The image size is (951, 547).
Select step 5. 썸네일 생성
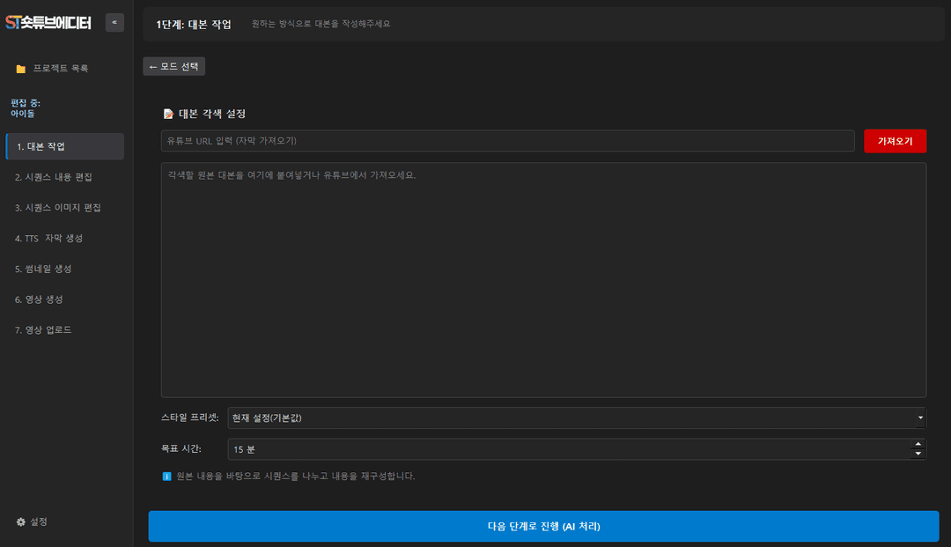pos(48,269)
